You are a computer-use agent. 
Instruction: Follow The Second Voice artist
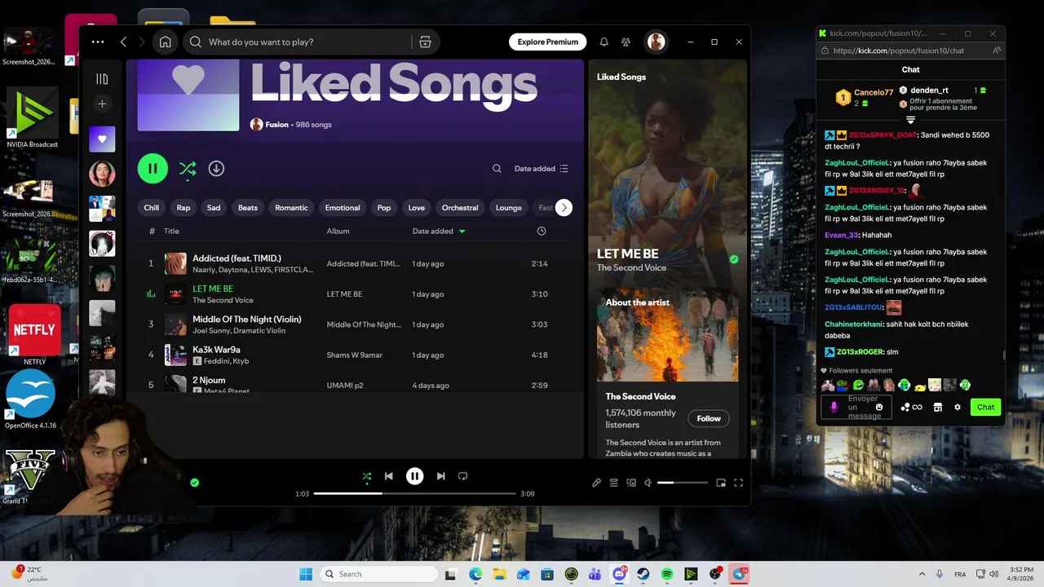click(x=709, y=418)
